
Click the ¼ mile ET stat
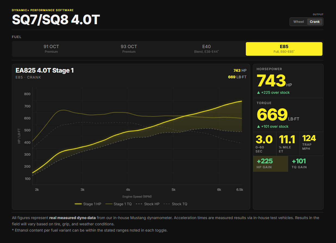click(x=288, y=144)
